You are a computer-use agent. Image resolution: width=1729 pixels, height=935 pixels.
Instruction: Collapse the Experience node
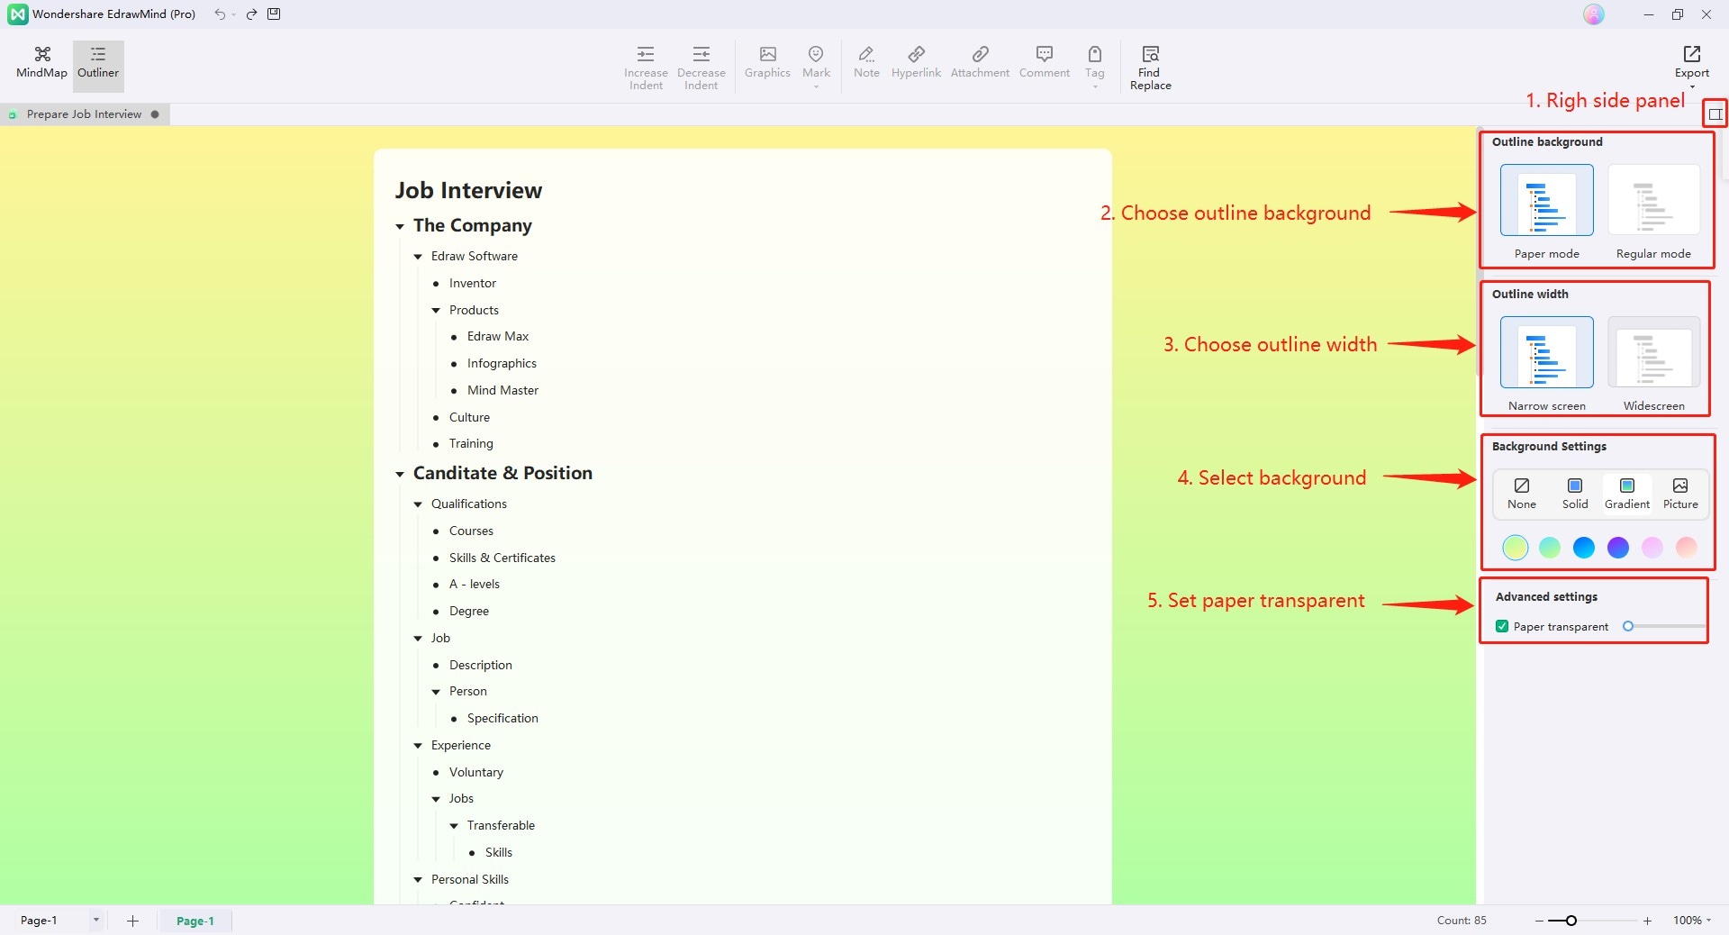[x=418, y=746]
